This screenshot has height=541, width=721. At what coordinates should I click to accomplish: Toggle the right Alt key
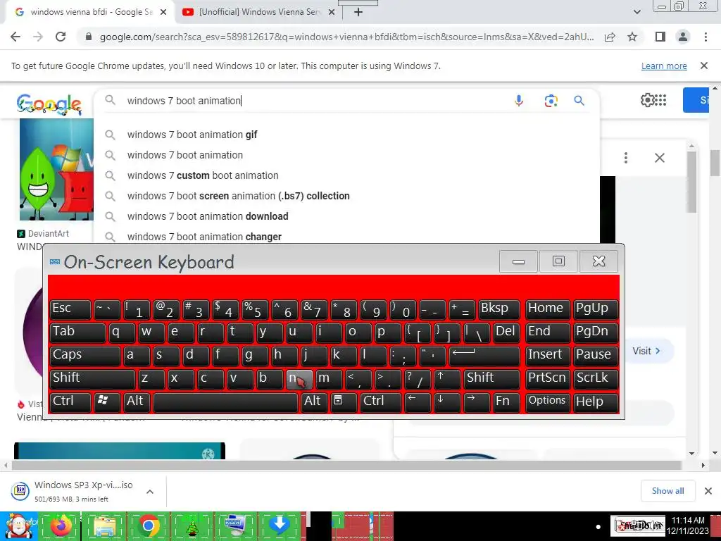[x=314, y=401]
